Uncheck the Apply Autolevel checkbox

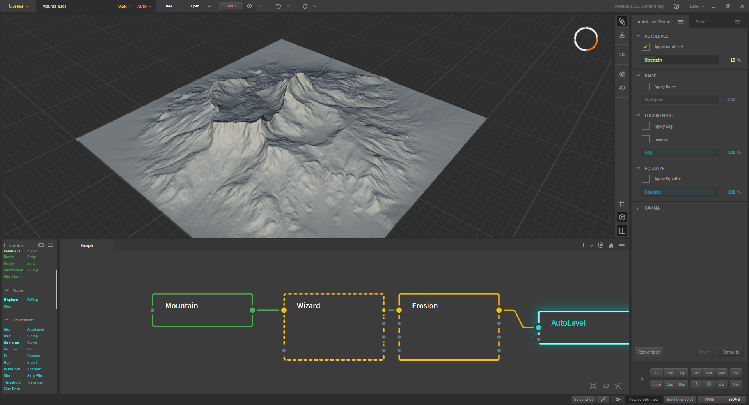646,47
